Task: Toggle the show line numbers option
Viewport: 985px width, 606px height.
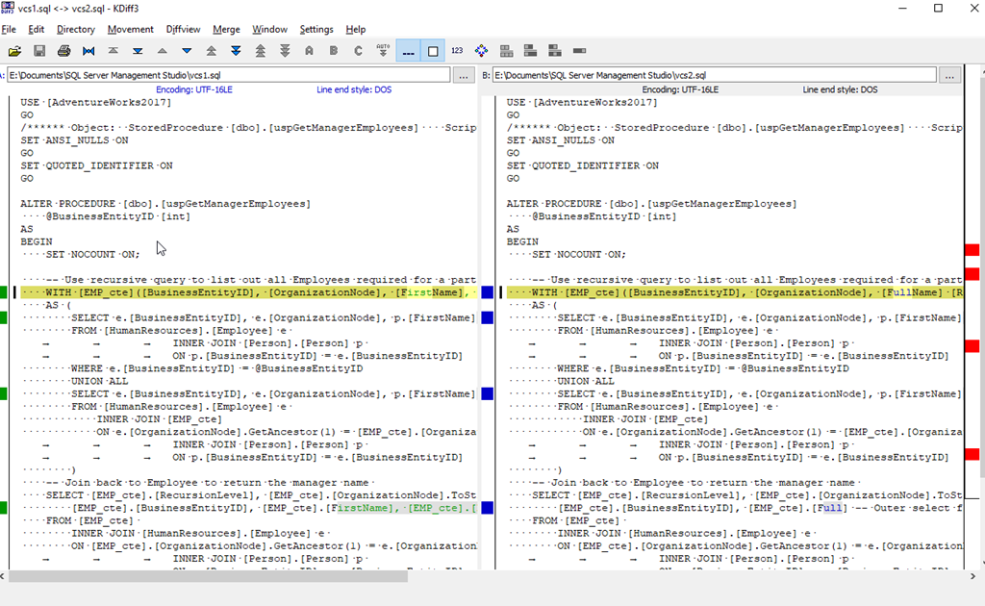Action: coord(459,50)
